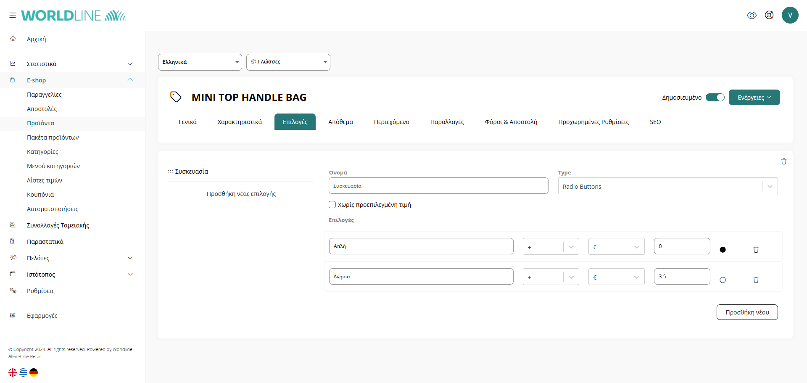
Task: Click the user avatar V icon
Action: click(790, 15)
